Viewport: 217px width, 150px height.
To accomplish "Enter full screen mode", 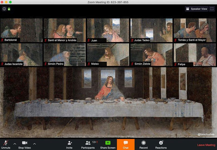I will (212, 9).
